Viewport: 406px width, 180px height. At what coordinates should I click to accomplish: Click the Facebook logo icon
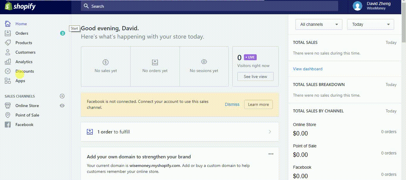8,125
